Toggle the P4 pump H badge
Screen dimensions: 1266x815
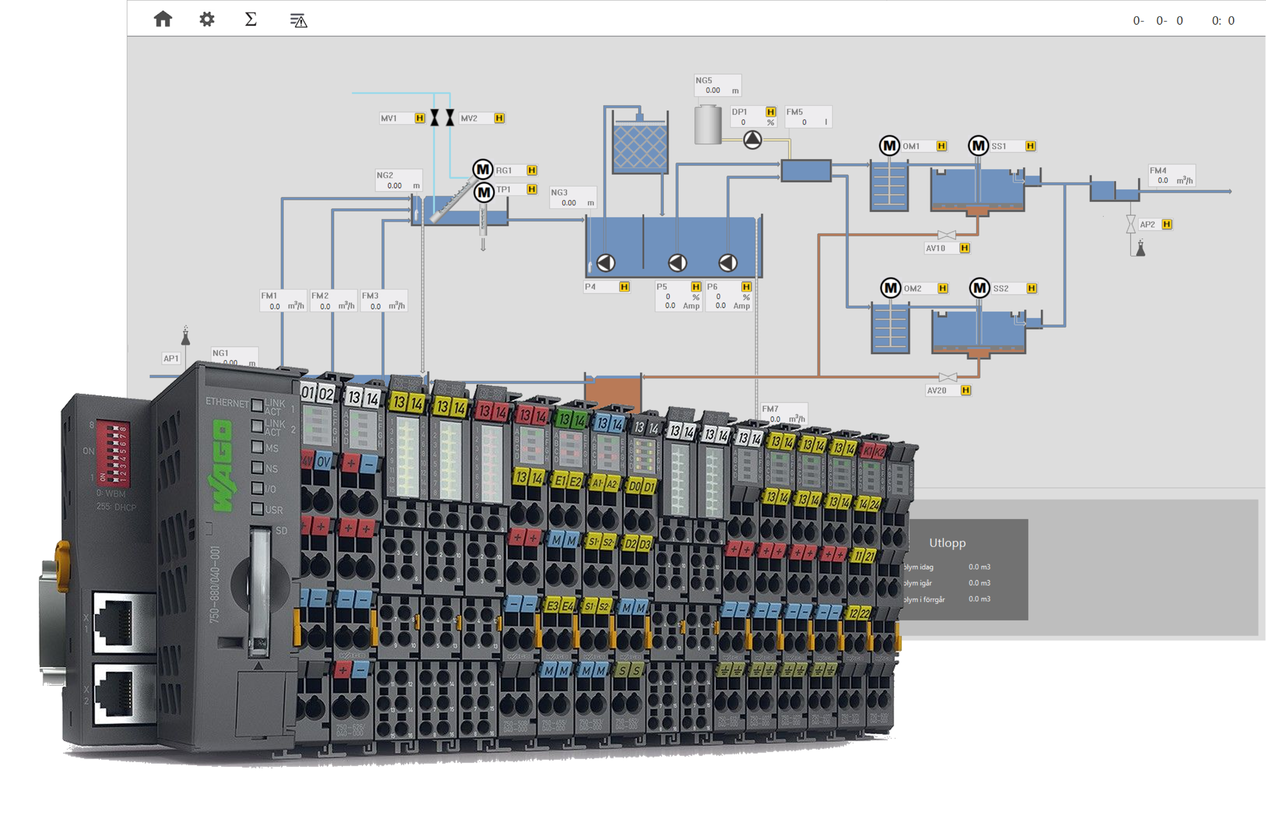click(x=624, y=287)
